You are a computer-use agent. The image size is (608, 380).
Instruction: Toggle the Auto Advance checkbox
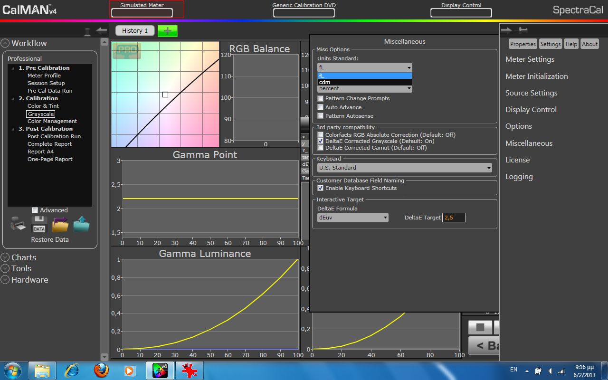[321, 107]
